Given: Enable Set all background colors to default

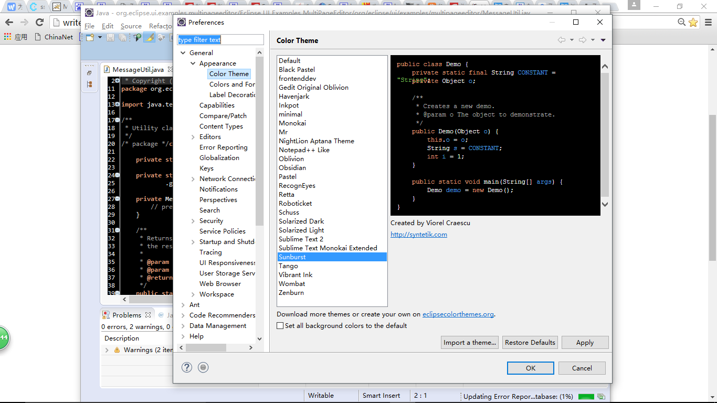Looking at the screenshot, I should tap(280, 326).
